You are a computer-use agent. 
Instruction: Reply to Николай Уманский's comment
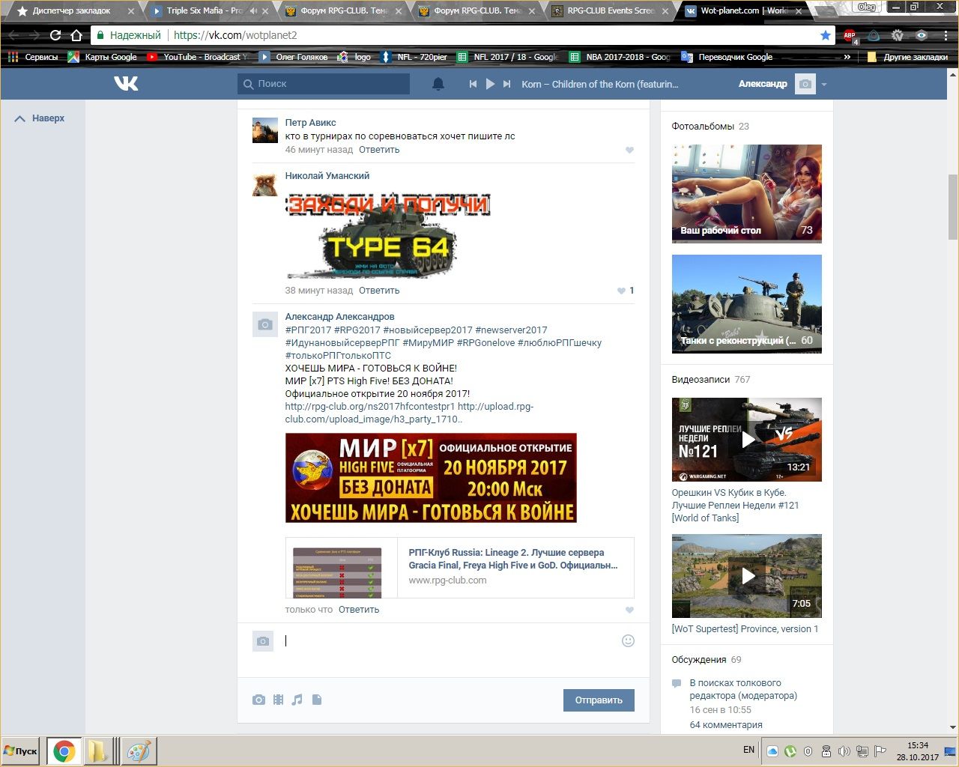pyautogui.click(x=379, y=291)
